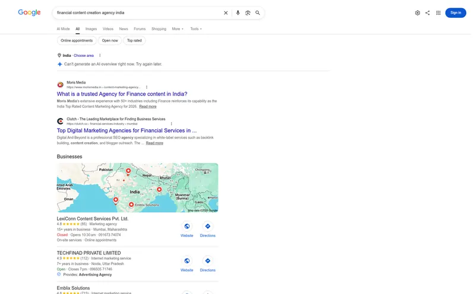
Task: Switch to News tab
Action: [x=123, y=28]
